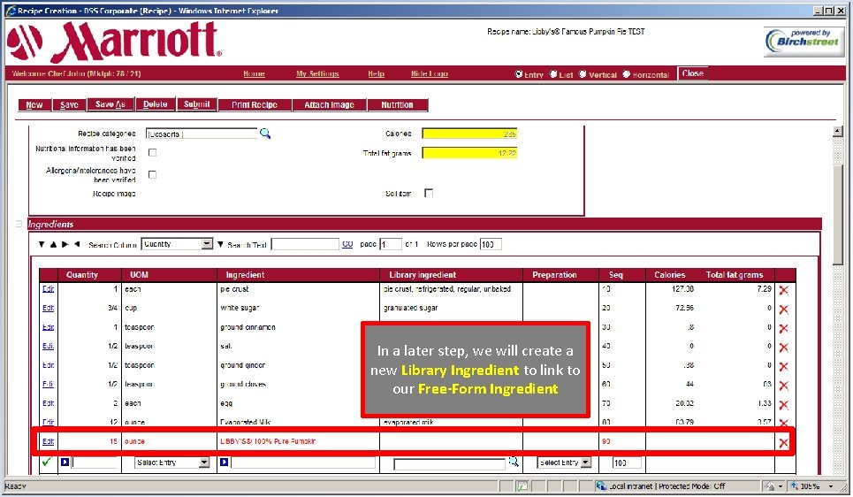The height and width of the screenshot is (497, 853).
Task: Click the page number field
Action: coord(390,244)
